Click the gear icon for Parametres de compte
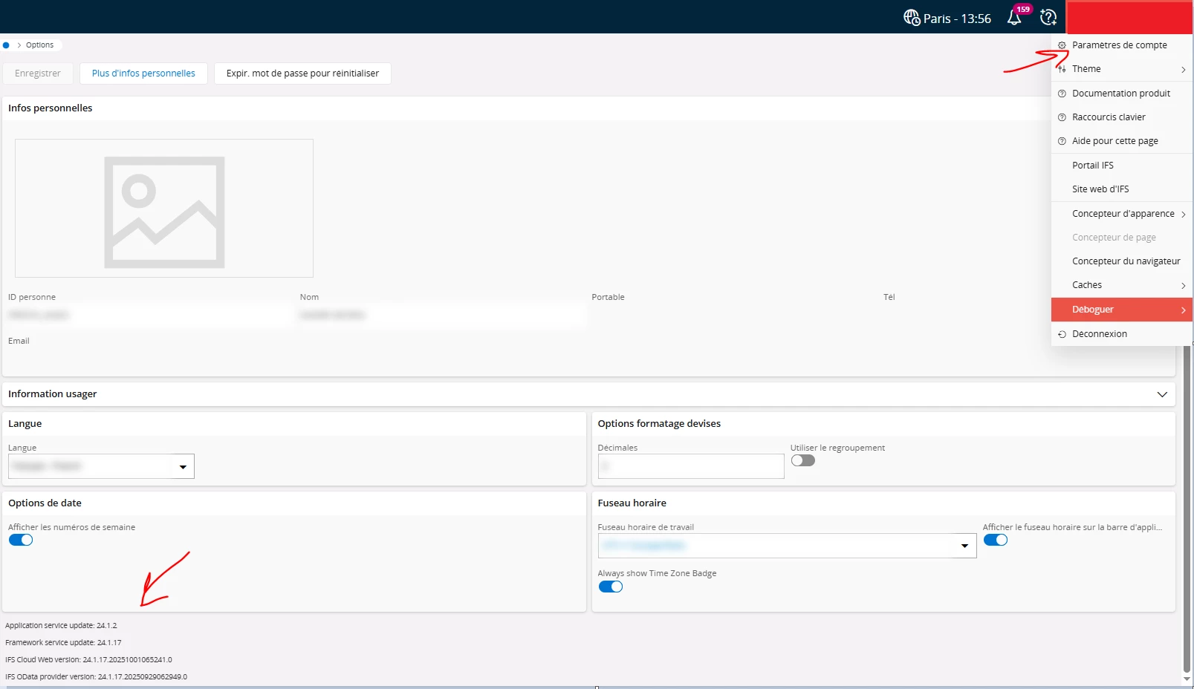Viewport: 1194px width, 689px height. click(x=1062, y=45)
